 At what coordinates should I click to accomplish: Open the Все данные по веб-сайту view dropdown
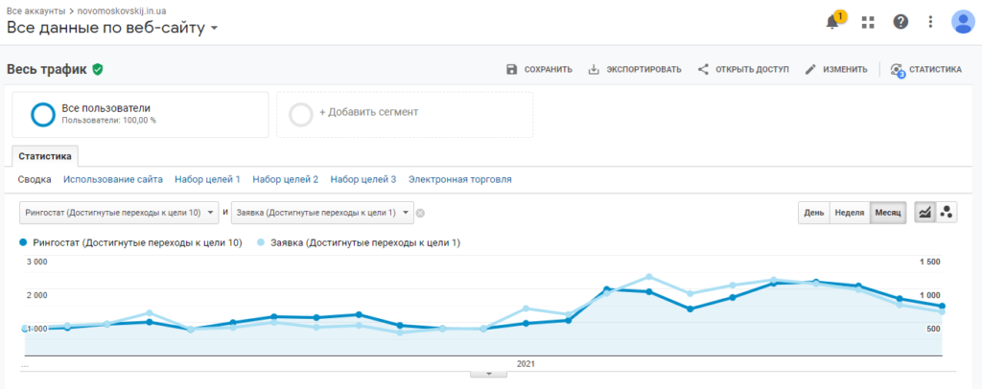point(112,28)
